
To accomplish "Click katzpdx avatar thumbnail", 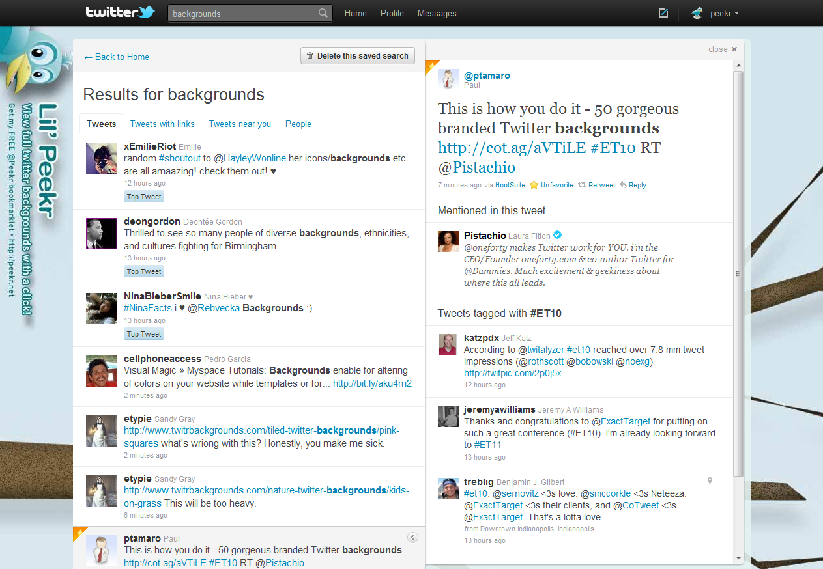I will click(448, 344).
